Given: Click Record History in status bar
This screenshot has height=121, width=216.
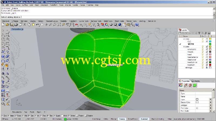Looking at the screenshot, I should [x=158, y=119].
